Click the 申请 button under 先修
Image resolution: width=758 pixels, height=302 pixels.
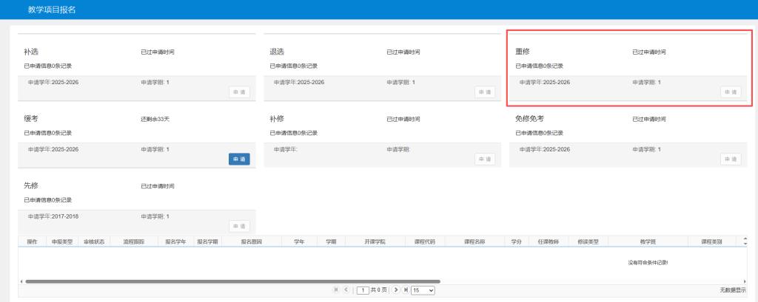[239, 226]
